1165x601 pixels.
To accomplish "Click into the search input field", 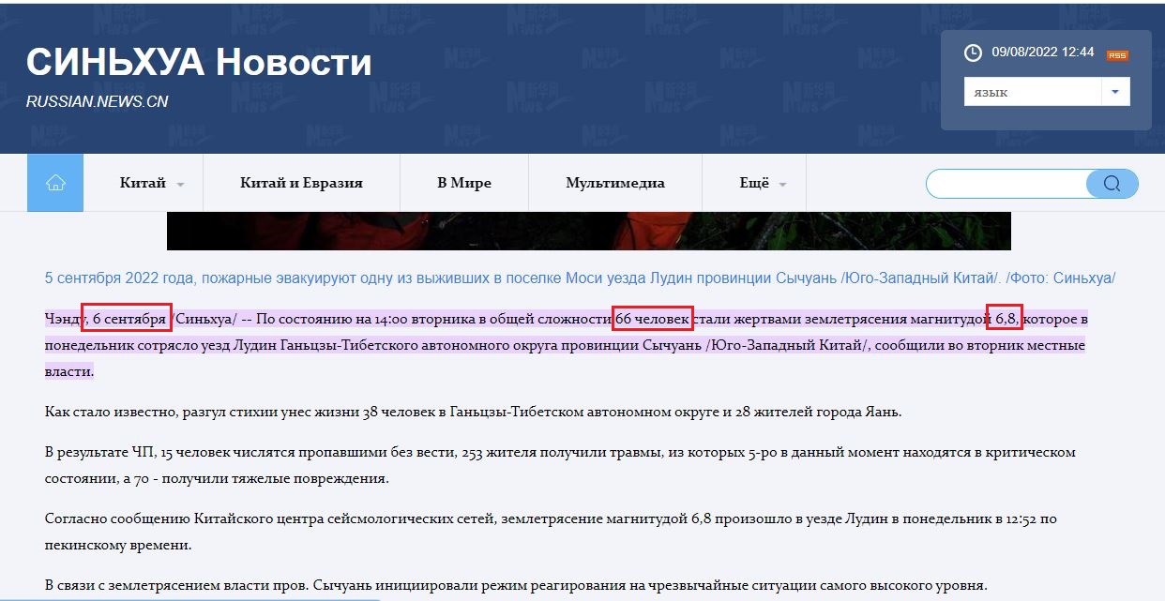I will (1006, 184).
